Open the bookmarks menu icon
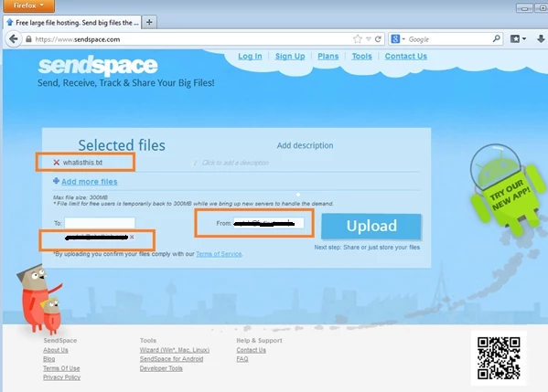The height and width of the screenshot is (392, 548). click(x=518, y=38)
